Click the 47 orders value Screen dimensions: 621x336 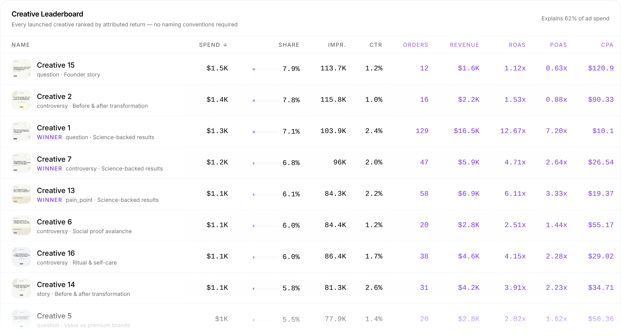coord(424,162)
